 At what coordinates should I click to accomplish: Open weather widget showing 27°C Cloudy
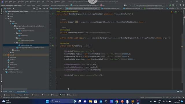[x=7, y=101]
